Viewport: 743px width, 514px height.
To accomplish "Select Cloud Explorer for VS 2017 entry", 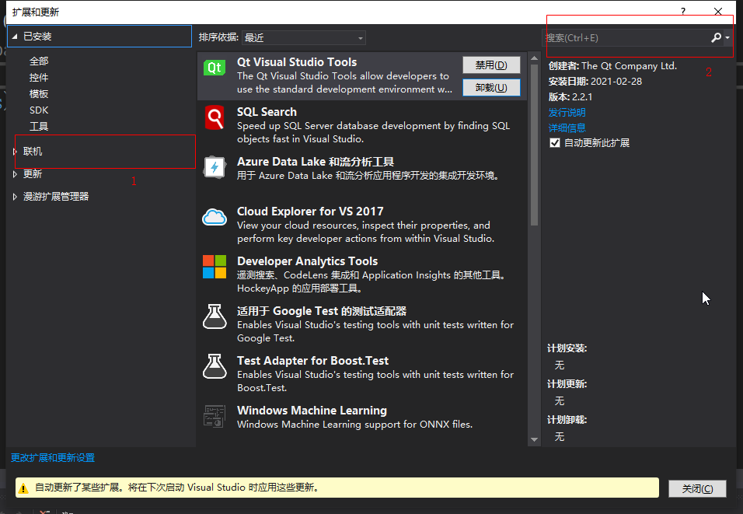I will 362,224.
